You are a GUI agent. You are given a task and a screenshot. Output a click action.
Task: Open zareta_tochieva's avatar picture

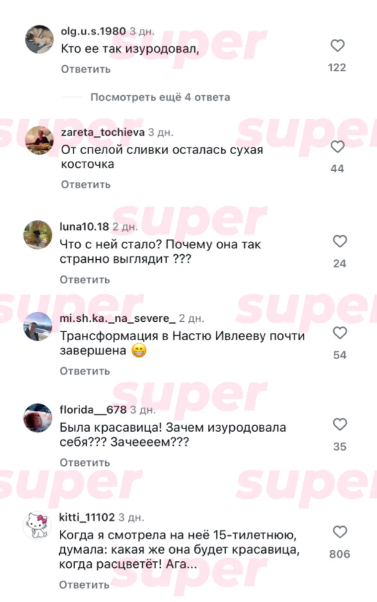(39, 140)
